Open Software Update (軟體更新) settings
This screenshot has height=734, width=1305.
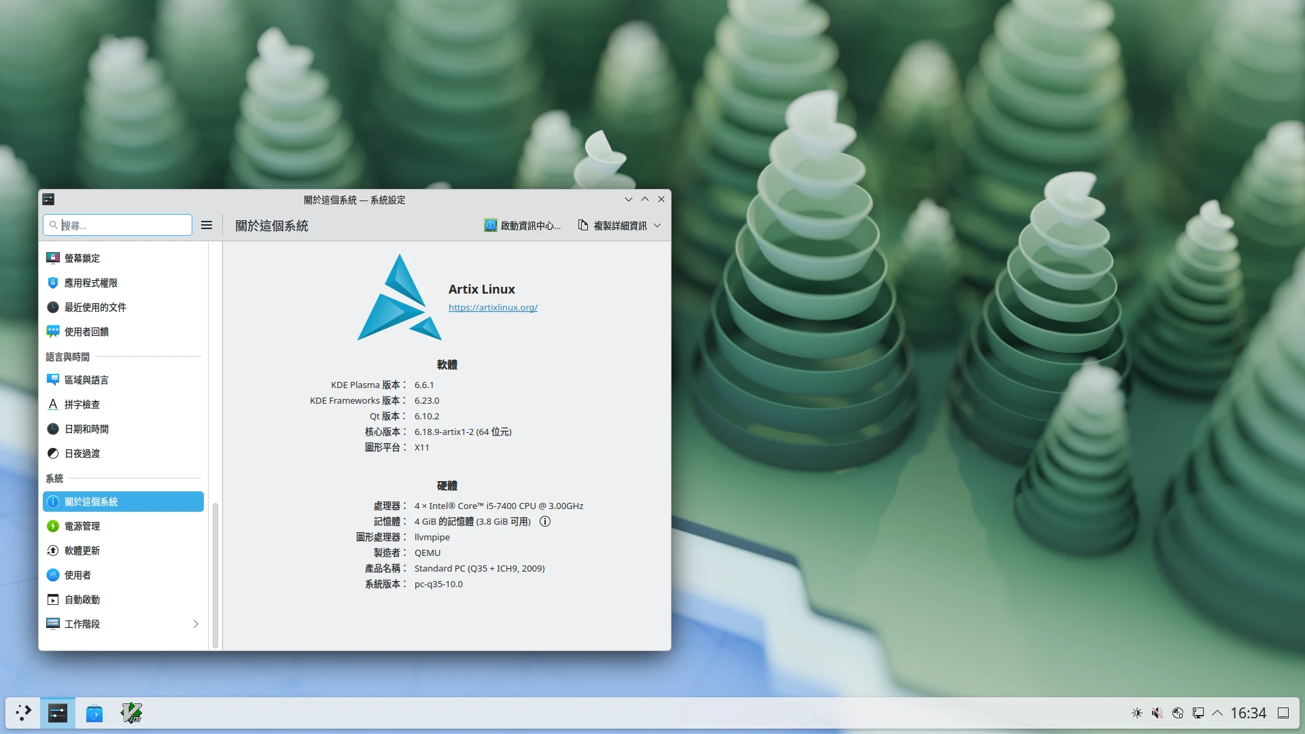[x=82, y=550]
